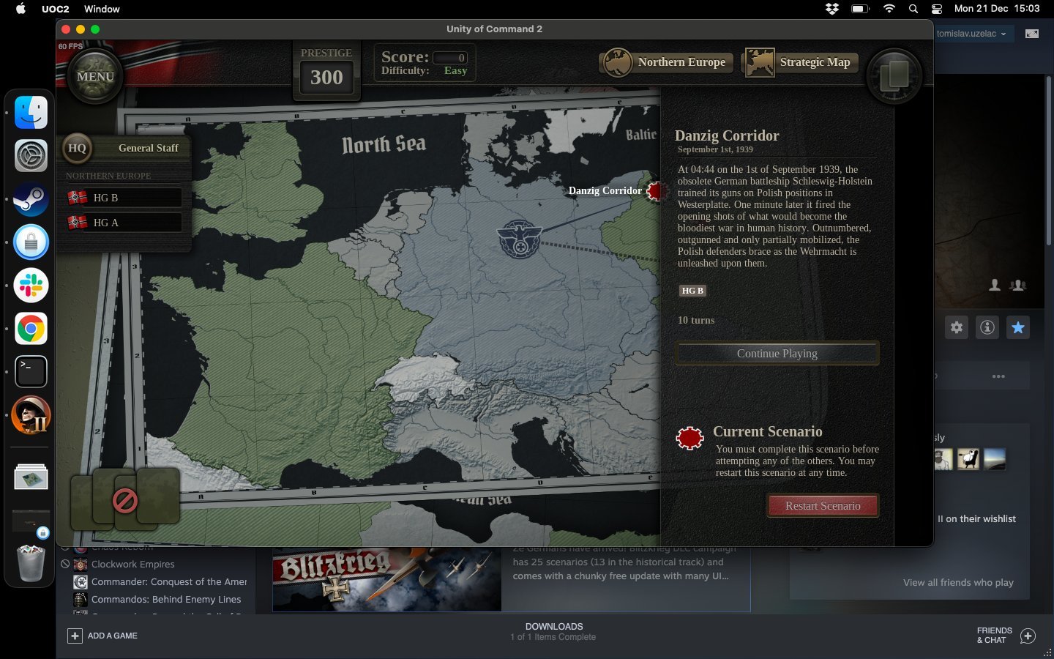1054x659 pixels.
Task: Click the HQ round emblem
Action: tap(77, 148)
